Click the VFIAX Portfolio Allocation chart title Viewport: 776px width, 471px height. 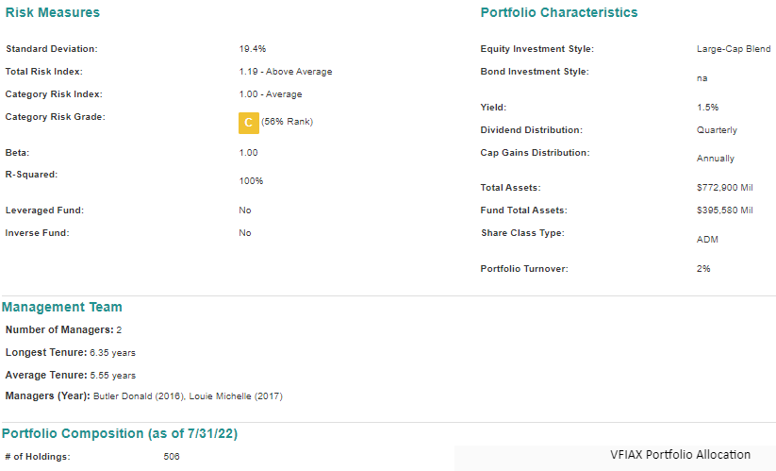[x=680, y=455]
